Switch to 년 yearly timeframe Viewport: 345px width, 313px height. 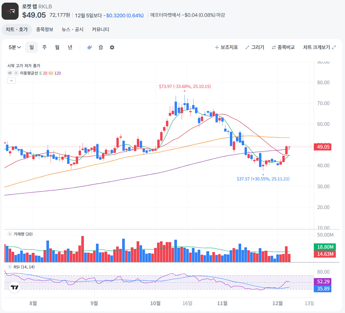point(70,47)
